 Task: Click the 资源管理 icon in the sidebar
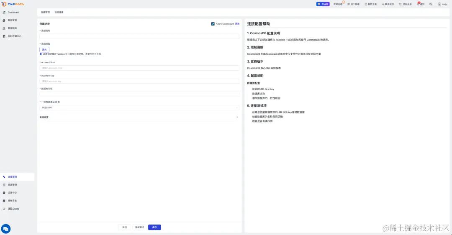[4, 185]
